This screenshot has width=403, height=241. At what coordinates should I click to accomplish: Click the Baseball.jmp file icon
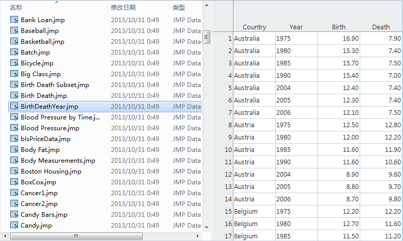[x=14, y=30]
